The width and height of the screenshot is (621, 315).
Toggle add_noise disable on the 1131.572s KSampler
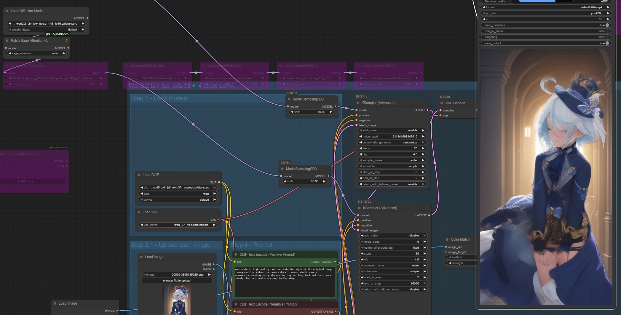click(393, 236)
